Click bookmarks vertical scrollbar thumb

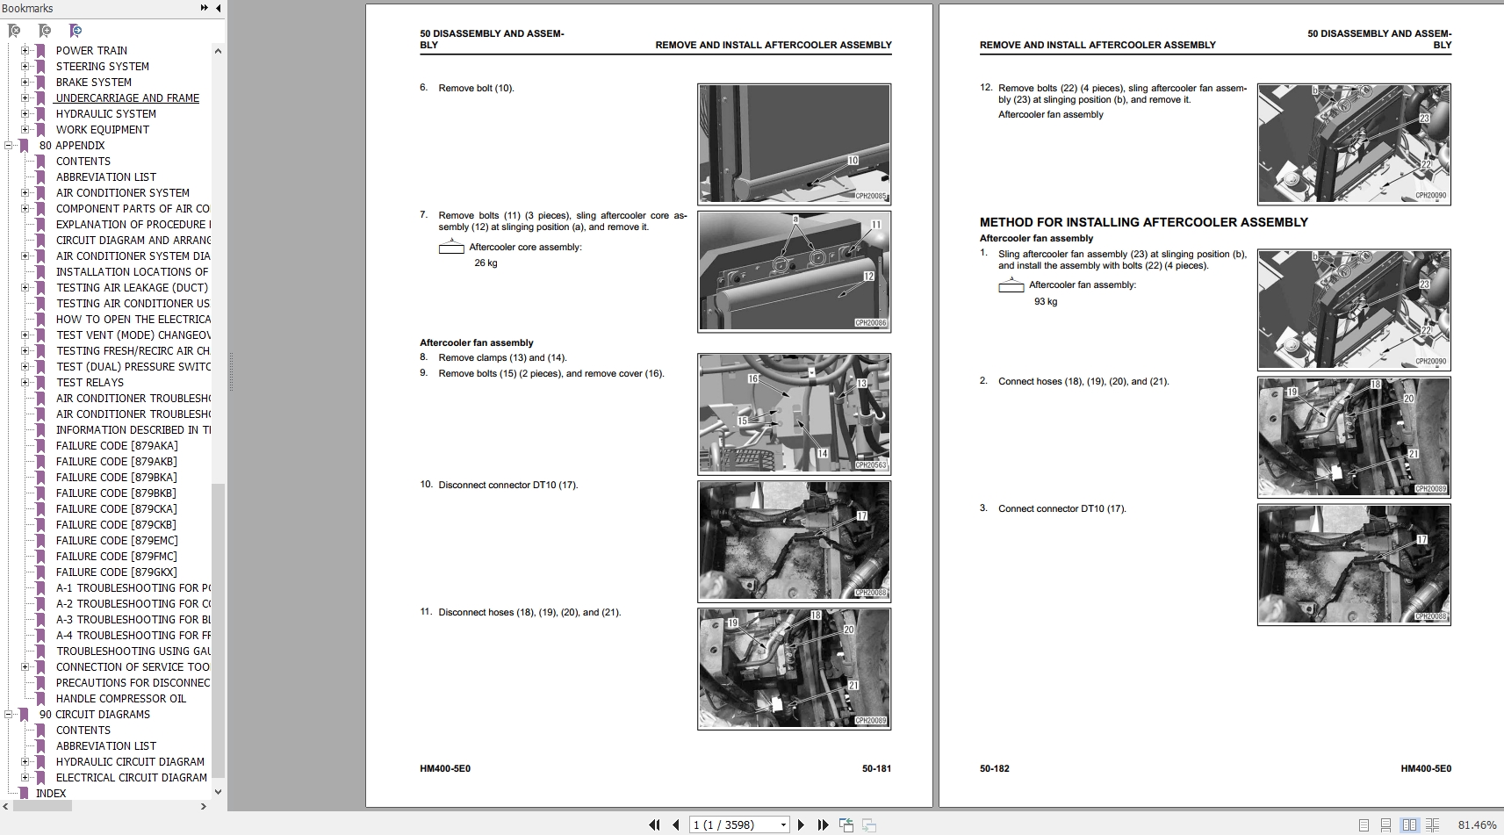[218, 629]
